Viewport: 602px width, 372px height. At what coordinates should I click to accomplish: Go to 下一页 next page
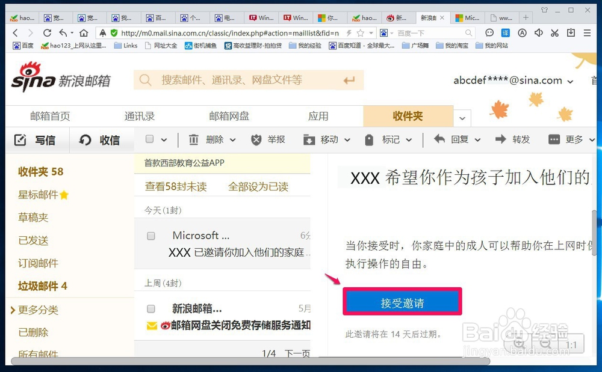pyautogui.click(x=297, y=353)
